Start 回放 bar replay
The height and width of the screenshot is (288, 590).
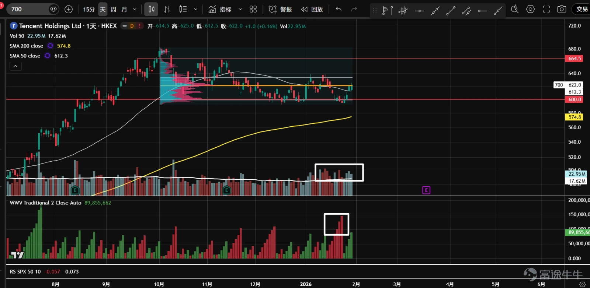pos(312,9)
